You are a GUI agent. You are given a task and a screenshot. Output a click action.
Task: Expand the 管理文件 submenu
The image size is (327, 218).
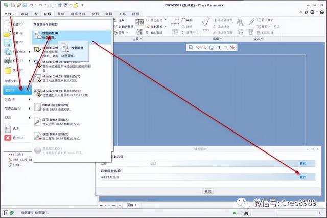[x=17, y=81]
